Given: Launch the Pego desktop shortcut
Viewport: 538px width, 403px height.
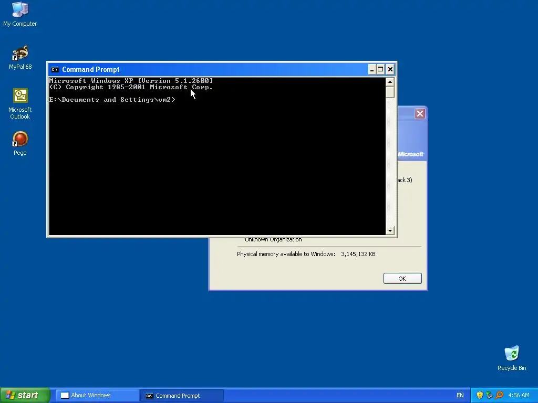Looking at the screenshot, I should [20, 143].
